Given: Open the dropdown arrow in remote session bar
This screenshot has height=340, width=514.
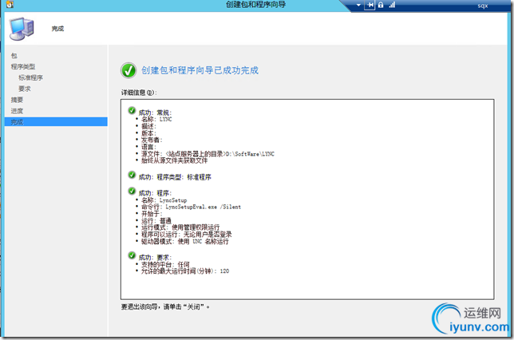Looking at the screenshot, I should point(358,6).
